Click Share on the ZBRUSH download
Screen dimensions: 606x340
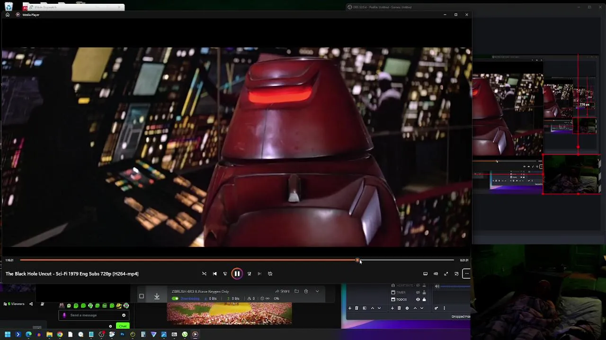[x=282, y=291]
